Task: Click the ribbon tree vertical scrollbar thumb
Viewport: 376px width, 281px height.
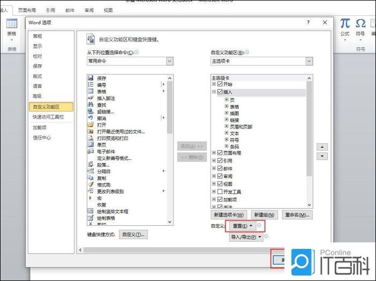Action: click(x=310, y=129)
